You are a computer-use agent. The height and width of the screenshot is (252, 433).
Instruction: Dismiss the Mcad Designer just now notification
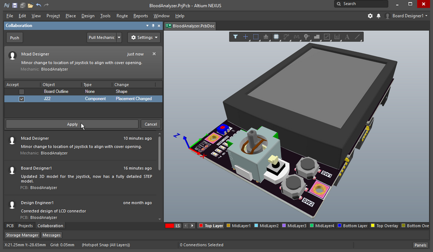[154, 54]
